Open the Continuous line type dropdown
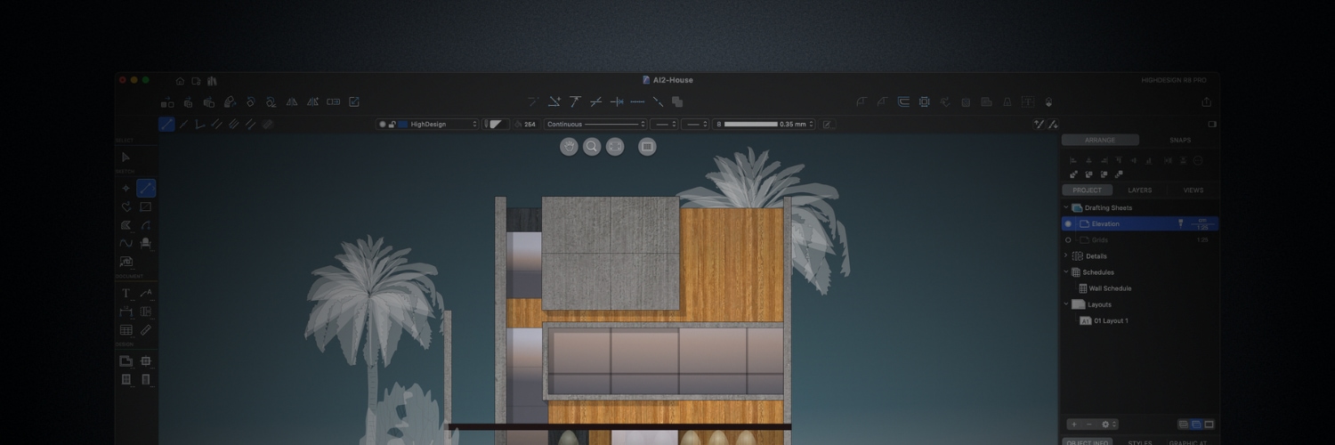The height and width of the screenshot is (445, 1335). 595,125
